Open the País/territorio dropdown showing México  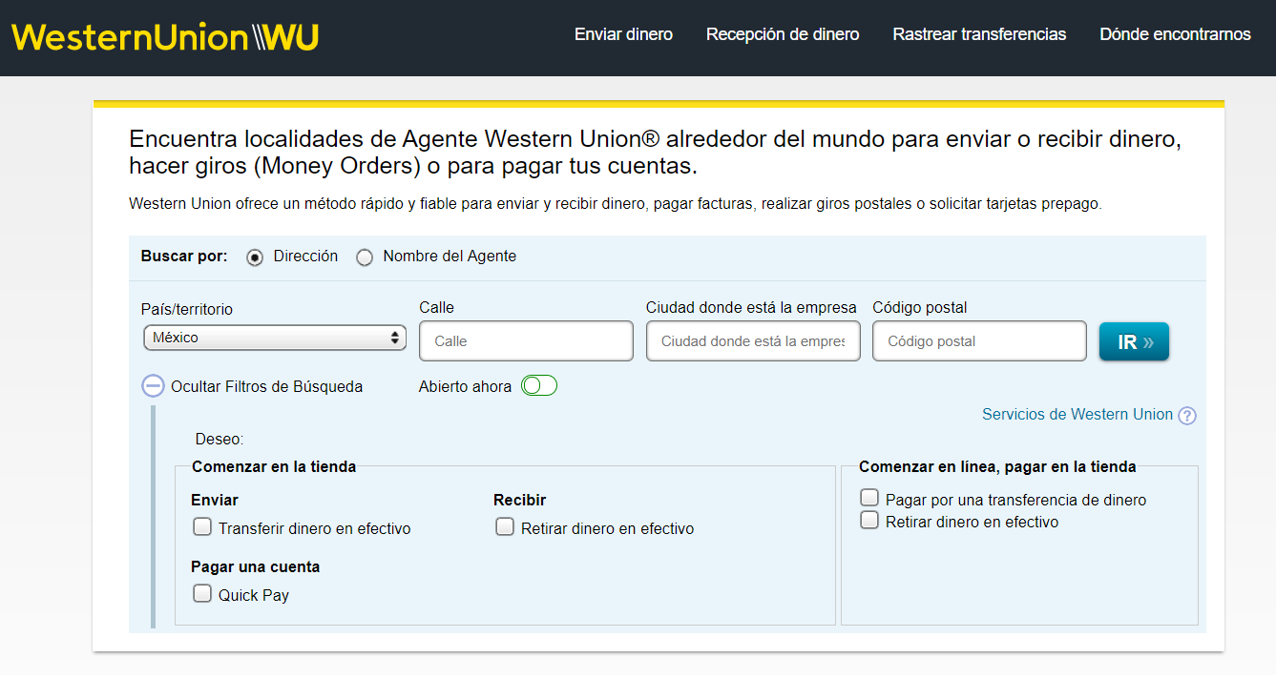click(x=274, y=338)
